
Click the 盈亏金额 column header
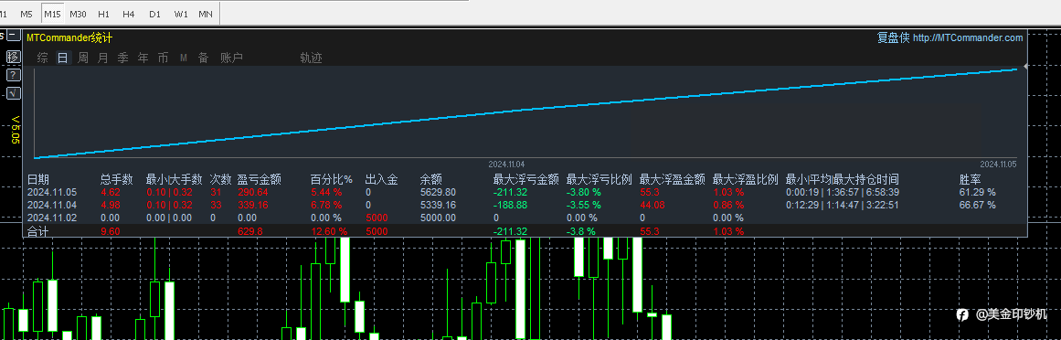coord(260,179)
